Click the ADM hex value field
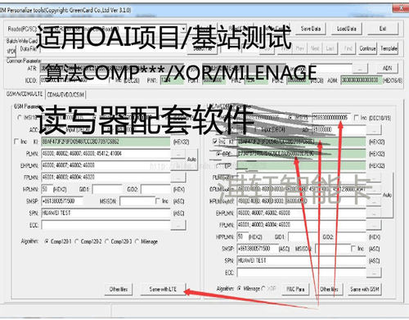Image resolution: width=409 pixels, height=320 pixels. coord(362,80)
